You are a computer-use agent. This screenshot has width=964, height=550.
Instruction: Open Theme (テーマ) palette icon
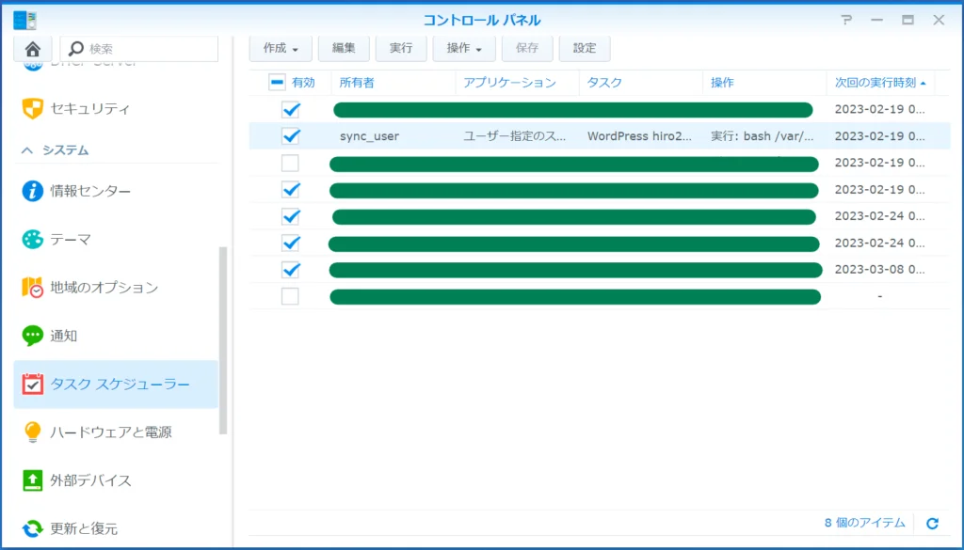click(33, 240)
